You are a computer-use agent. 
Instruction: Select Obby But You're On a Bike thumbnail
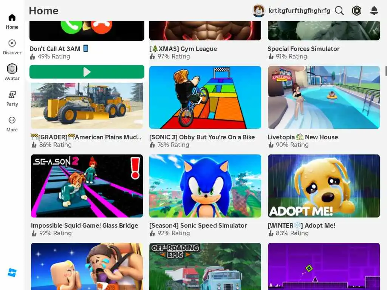pyautogui.click(x=205, y=97)
